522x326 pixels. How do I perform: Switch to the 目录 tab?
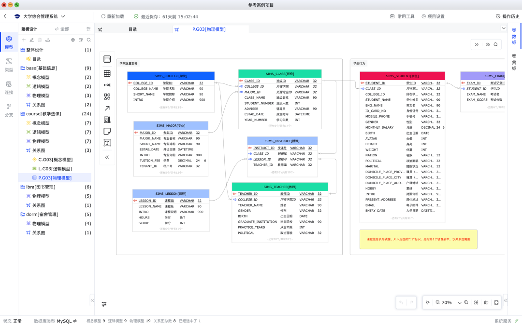[x=132, y=29]
